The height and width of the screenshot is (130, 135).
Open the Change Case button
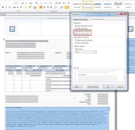[31, 3]
